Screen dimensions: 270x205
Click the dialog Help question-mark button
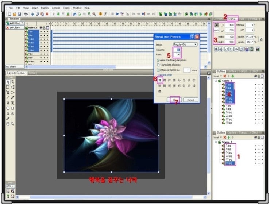click(192, 37)
